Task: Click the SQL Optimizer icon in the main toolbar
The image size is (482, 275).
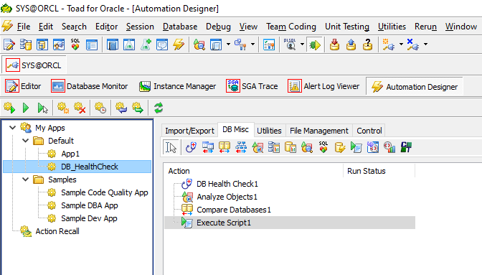Action: pyautogui.click(x=75, y=45)
